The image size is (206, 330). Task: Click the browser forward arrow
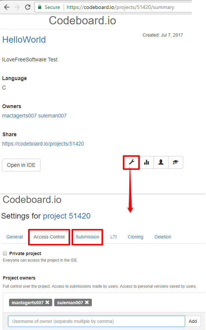click(17, 7)
